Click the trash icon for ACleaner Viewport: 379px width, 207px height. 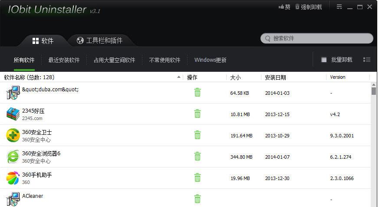coord(198,199)
